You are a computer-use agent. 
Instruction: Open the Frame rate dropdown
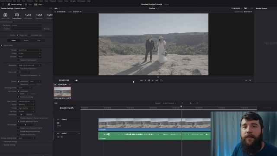click(x=23, y=72)
